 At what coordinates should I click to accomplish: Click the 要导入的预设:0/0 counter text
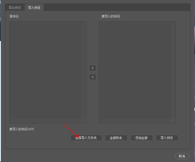pyautogui.click(x=22, y=129)
